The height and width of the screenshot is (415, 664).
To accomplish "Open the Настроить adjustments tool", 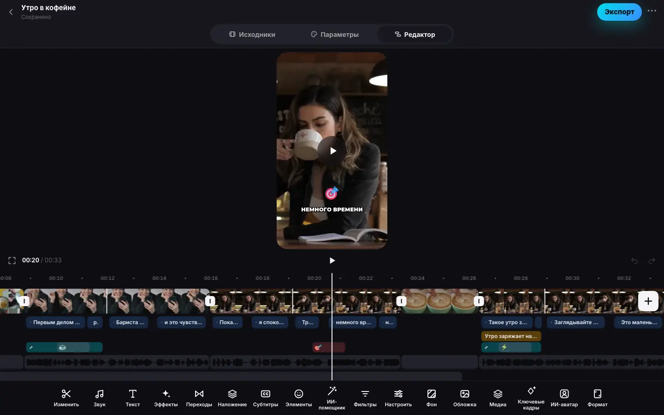I will click(398, 398).
